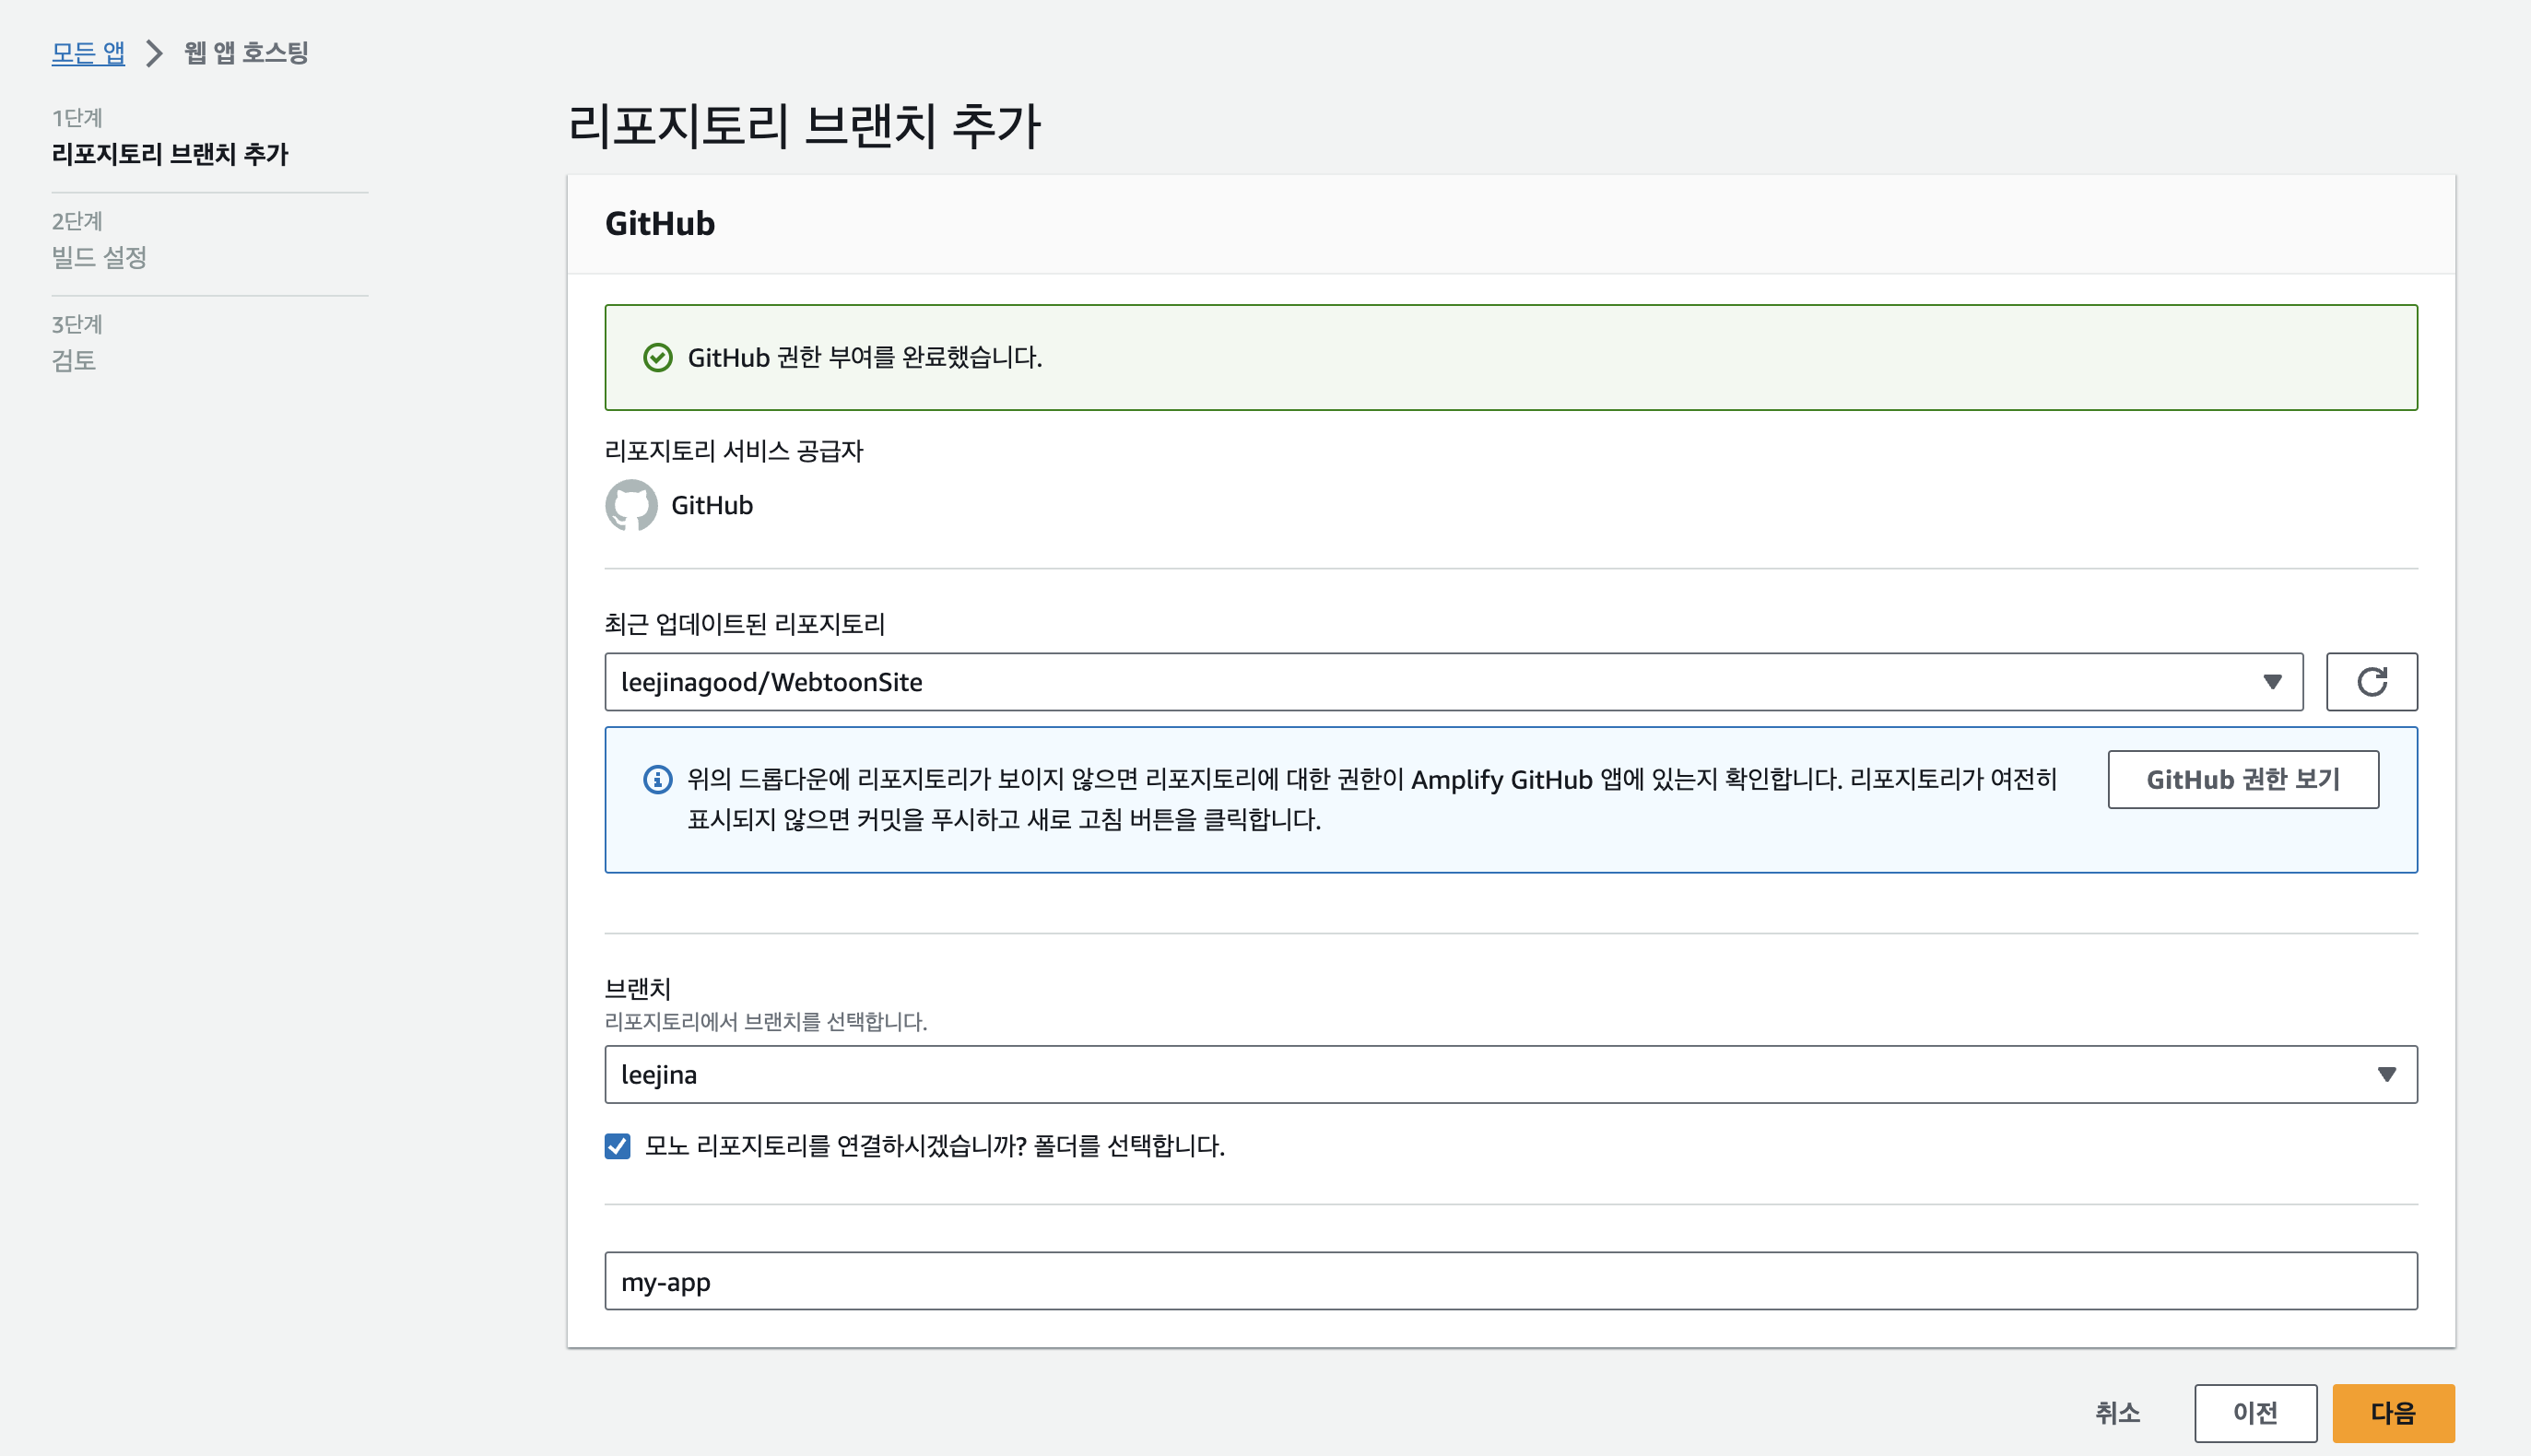
Task: Click the blue info circle icon
Action: coord(657,779)
